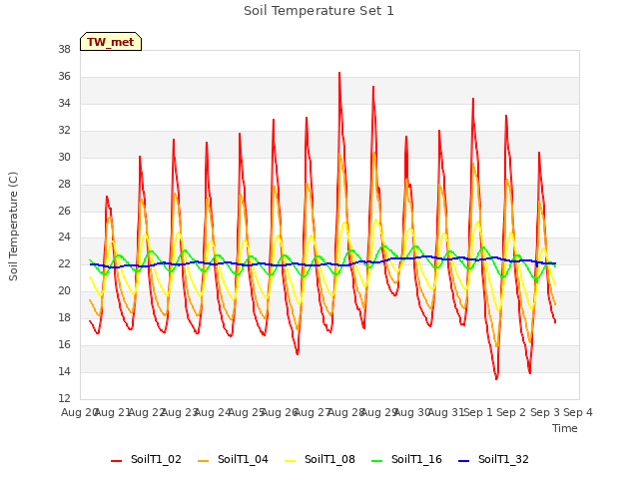Screen dimensions: 639x479
Task: Click the green SoilT1_16 legend swatch
Action: (377, 460)
